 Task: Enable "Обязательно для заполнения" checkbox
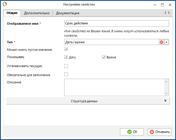(66, 74)
